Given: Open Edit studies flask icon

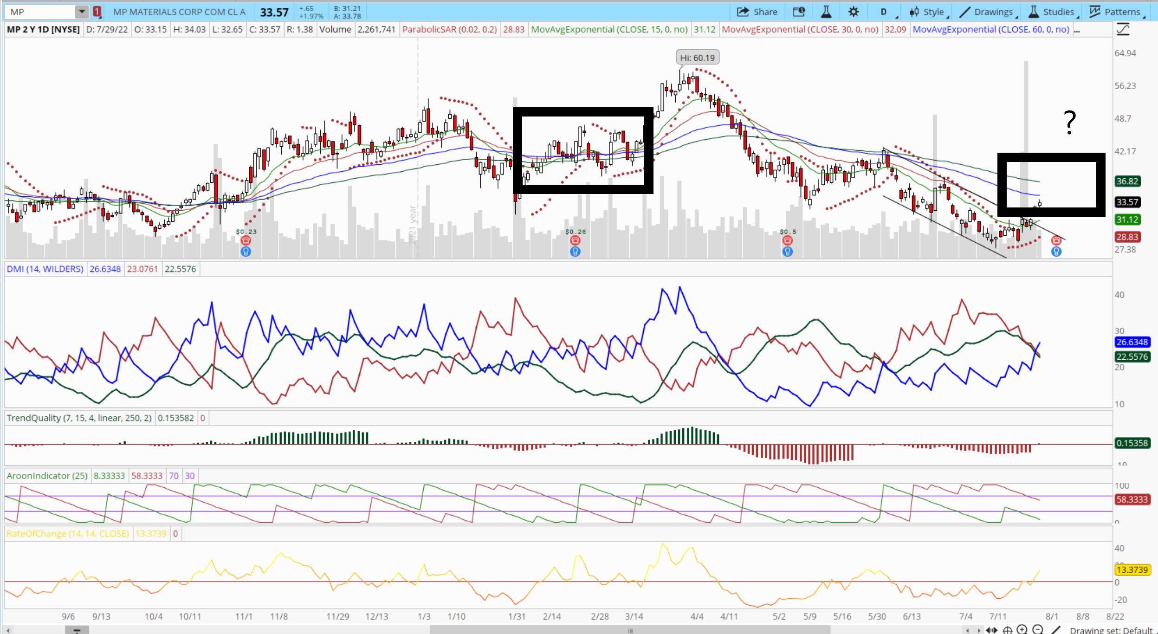Looking at the screenshot, I should click(x=826, y=12).
